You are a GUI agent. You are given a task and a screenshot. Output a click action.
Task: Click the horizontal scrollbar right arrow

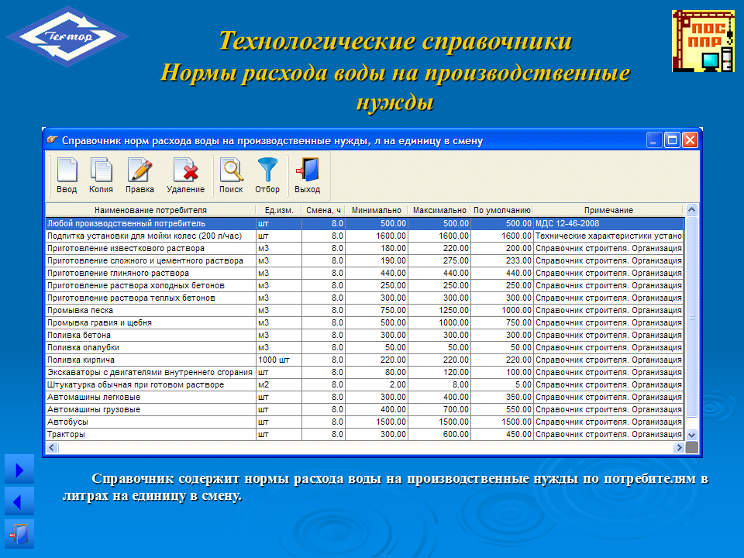pyautogui.click(x=679, y=447)
